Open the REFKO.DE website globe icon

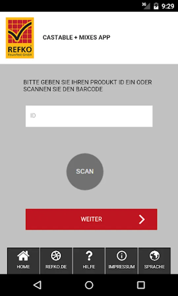tap(56, 256)
